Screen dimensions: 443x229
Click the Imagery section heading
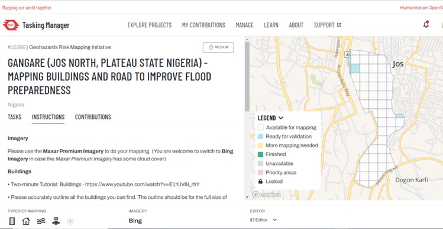(x=18, y=138)
